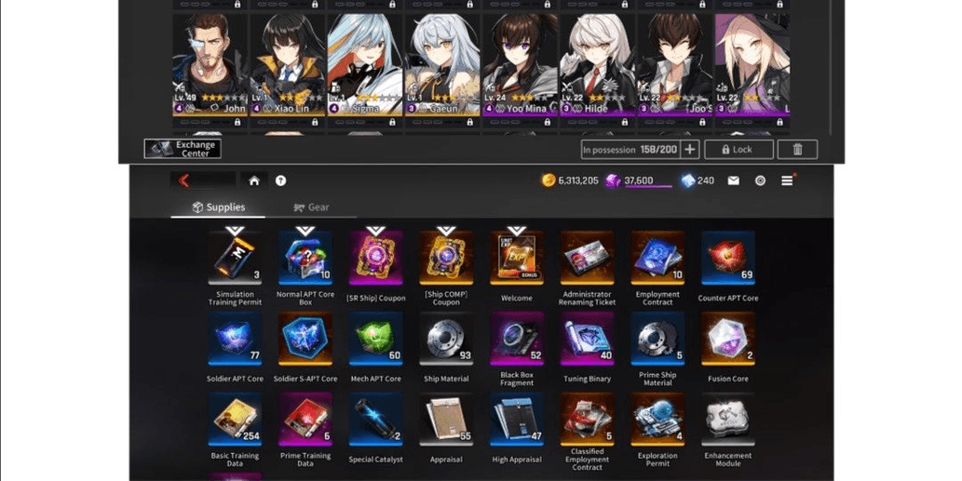The image size is (962, 481).
Task: Expand unit possession capacity with plus
Action: click(x=689, y=149)
